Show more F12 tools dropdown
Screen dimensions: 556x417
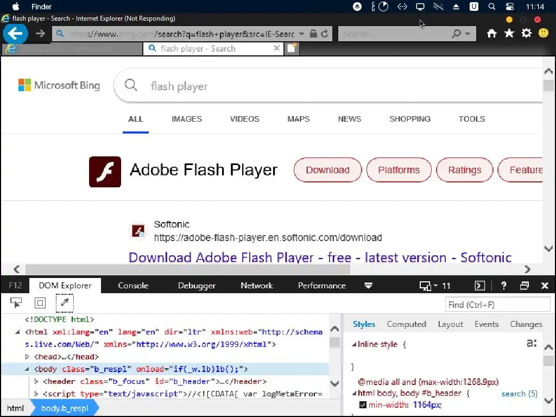pos(369,286)
